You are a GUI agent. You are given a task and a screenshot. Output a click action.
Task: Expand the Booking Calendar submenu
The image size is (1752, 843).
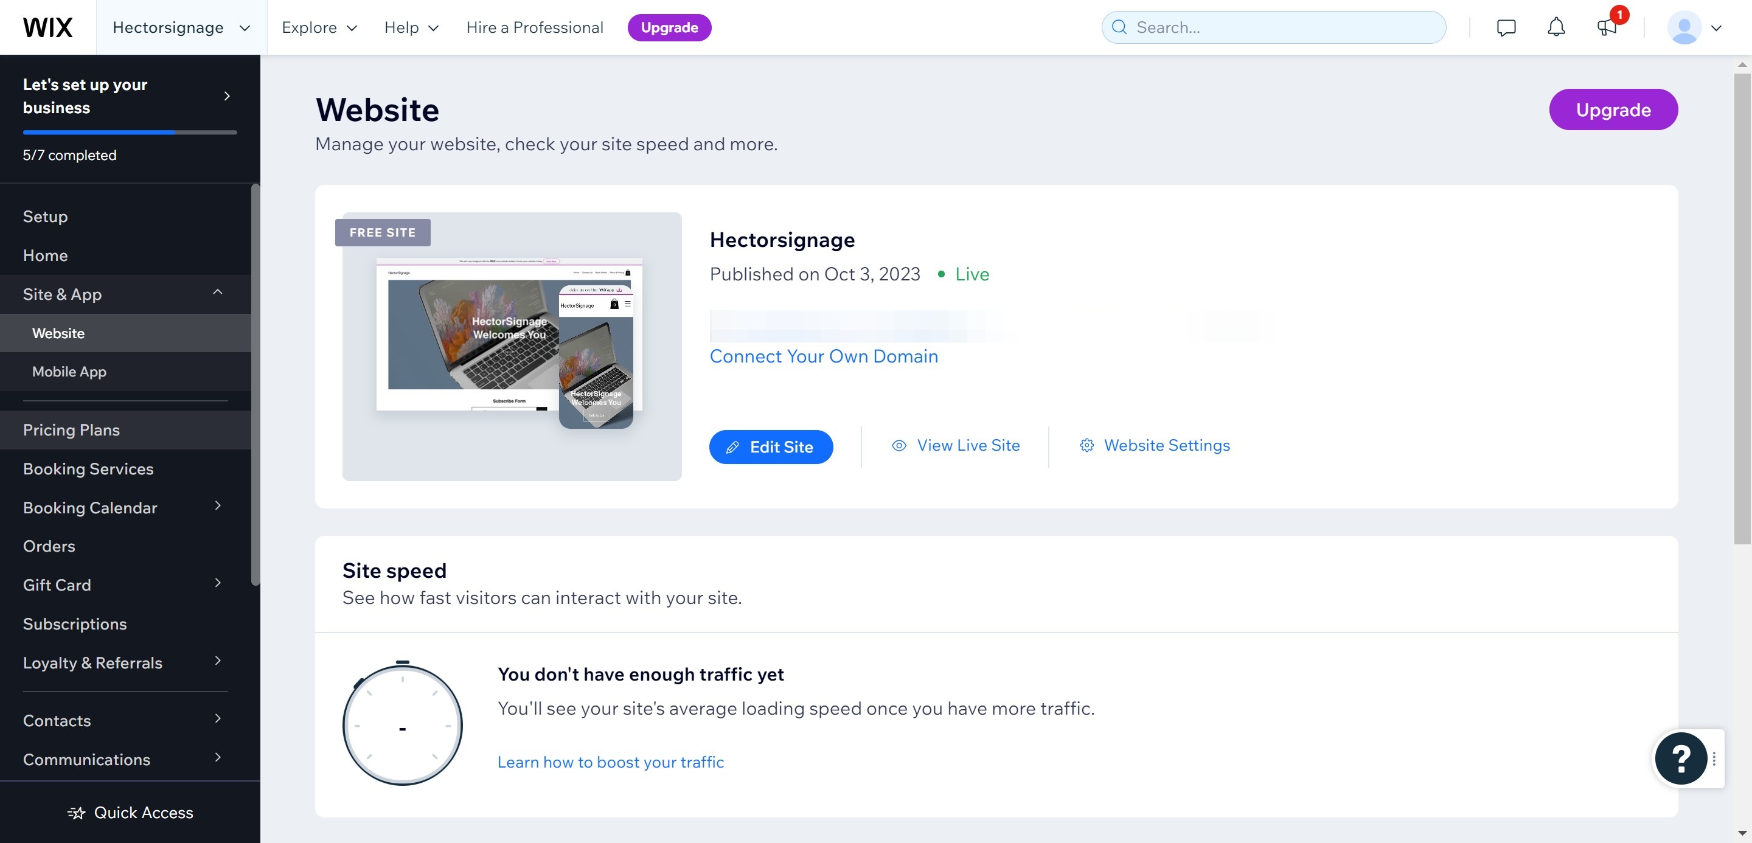point(218,506)
